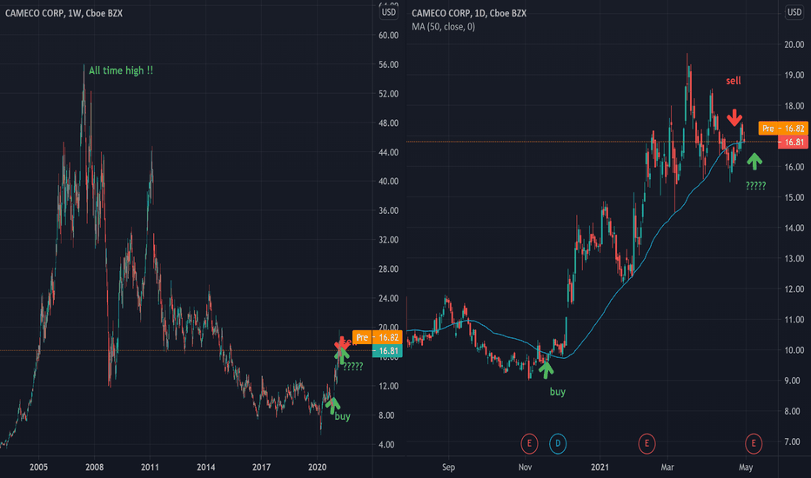Click the 60.00 price level on weekly scale
This screenshot has height=478, width=811.
tap(388, 36)
